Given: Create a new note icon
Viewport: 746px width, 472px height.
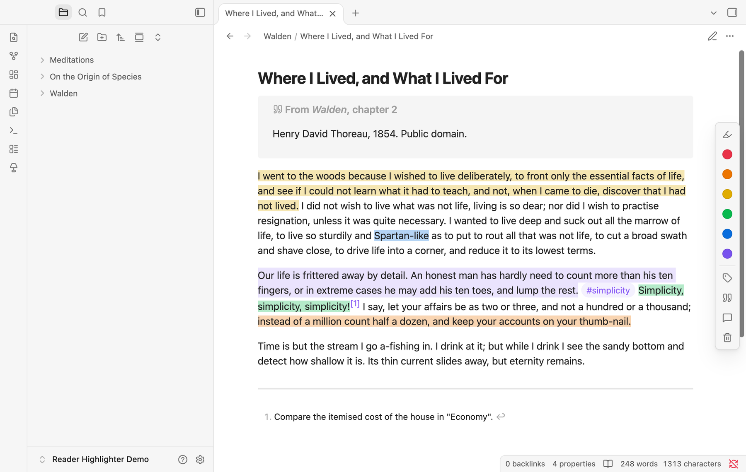Looking at the screenshot, I should [83, 37].
